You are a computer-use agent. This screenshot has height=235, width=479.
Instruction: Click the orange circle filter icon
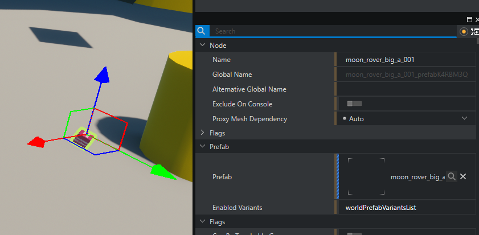pyautogui.click(x=464, y=32)
